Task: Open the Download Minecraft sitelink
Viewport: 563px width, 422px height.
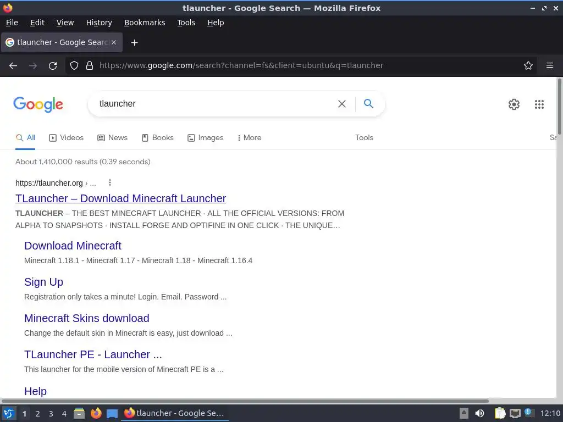Action: (73, 246)
